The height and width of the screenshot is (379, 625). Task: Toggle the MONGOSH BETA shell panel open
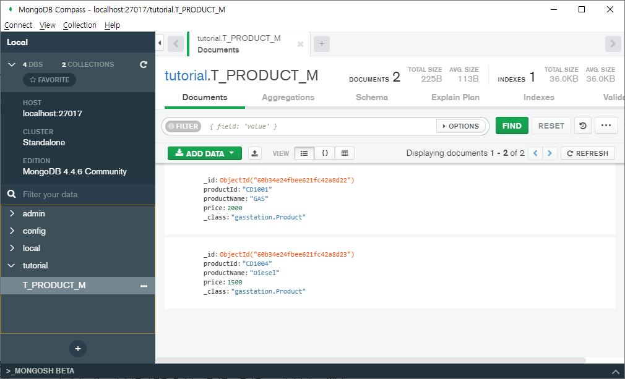(40, 370)
